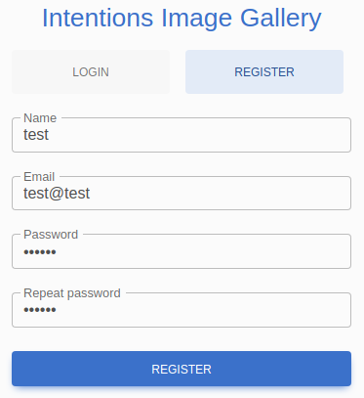Click the Intentions Image Gallery heading
Viewport: 364px width, 398px height.
click(182, 18)
